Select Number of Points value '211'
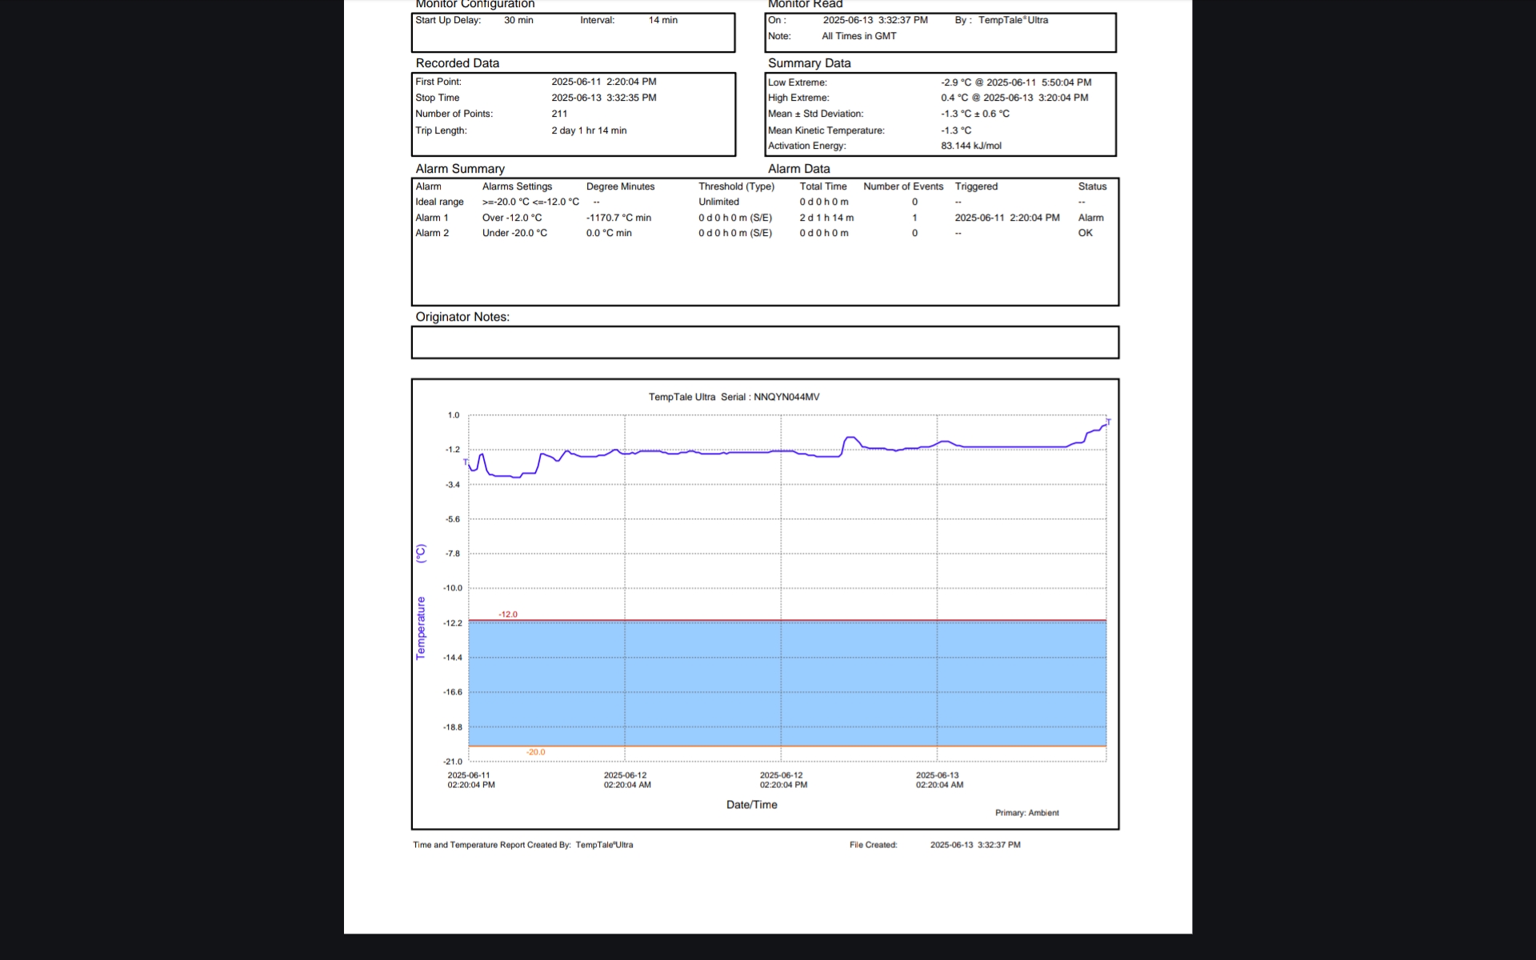1536x960 pixels. point(559,114)
